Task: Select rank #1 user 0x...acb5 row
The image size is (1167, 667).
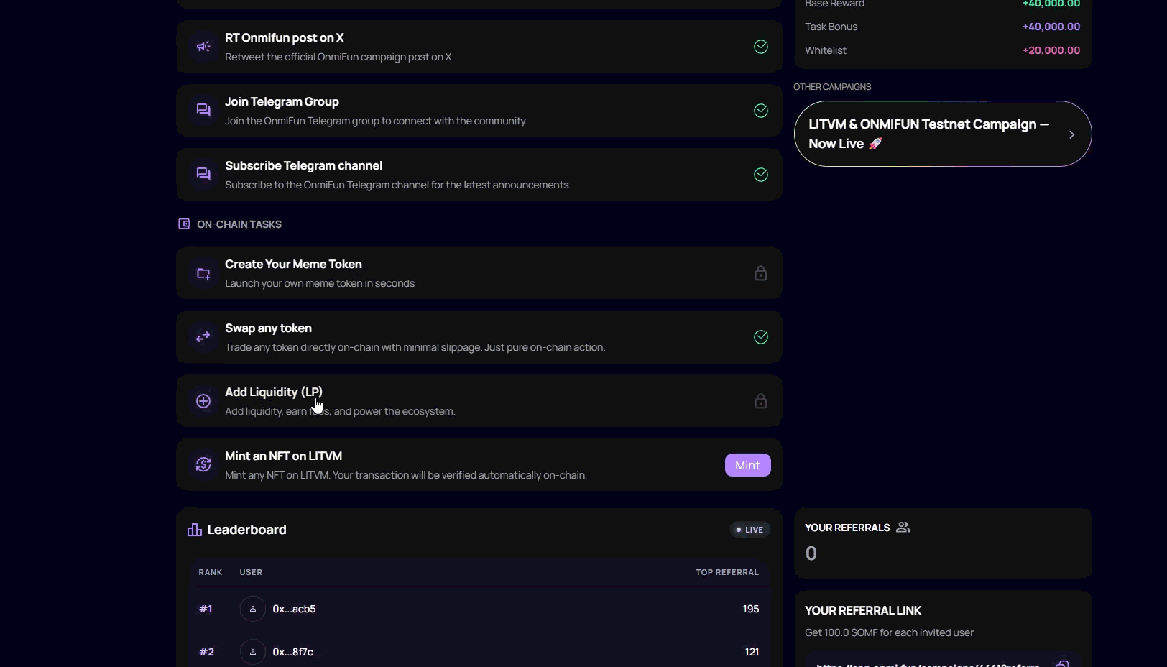Action: tap(479, 609)
